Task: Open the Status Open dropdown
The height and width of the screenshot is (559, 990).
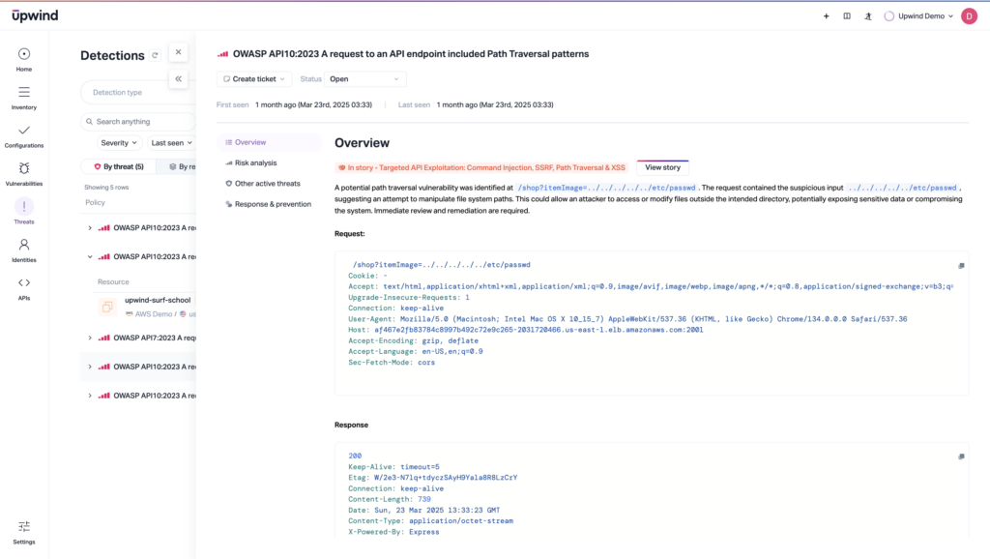Action: [364, 79]
